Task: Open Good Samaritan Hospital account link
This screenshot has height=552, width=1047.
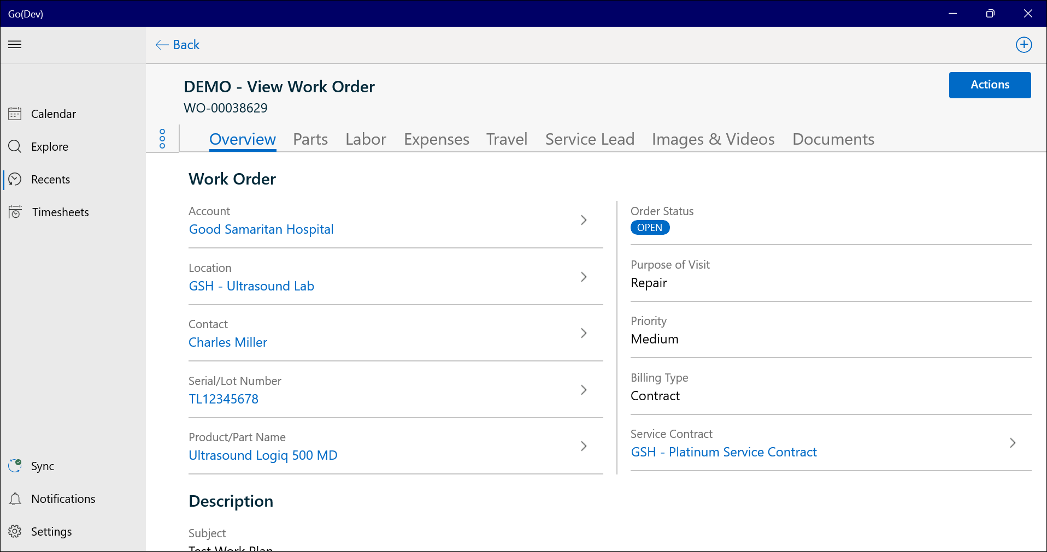Action: [x=261, y=229]
